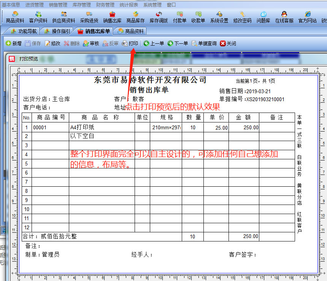This screenshot has width=327, height=281.
Task: Click the 单据查询 document search button
Action: (204, 44)
